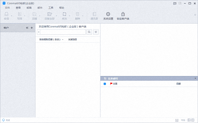The image size is (198, 123).
Task: Open the 排序规则:日期(会话) sort dropdown
Action: pyautogui.click(x=51, y=39)
